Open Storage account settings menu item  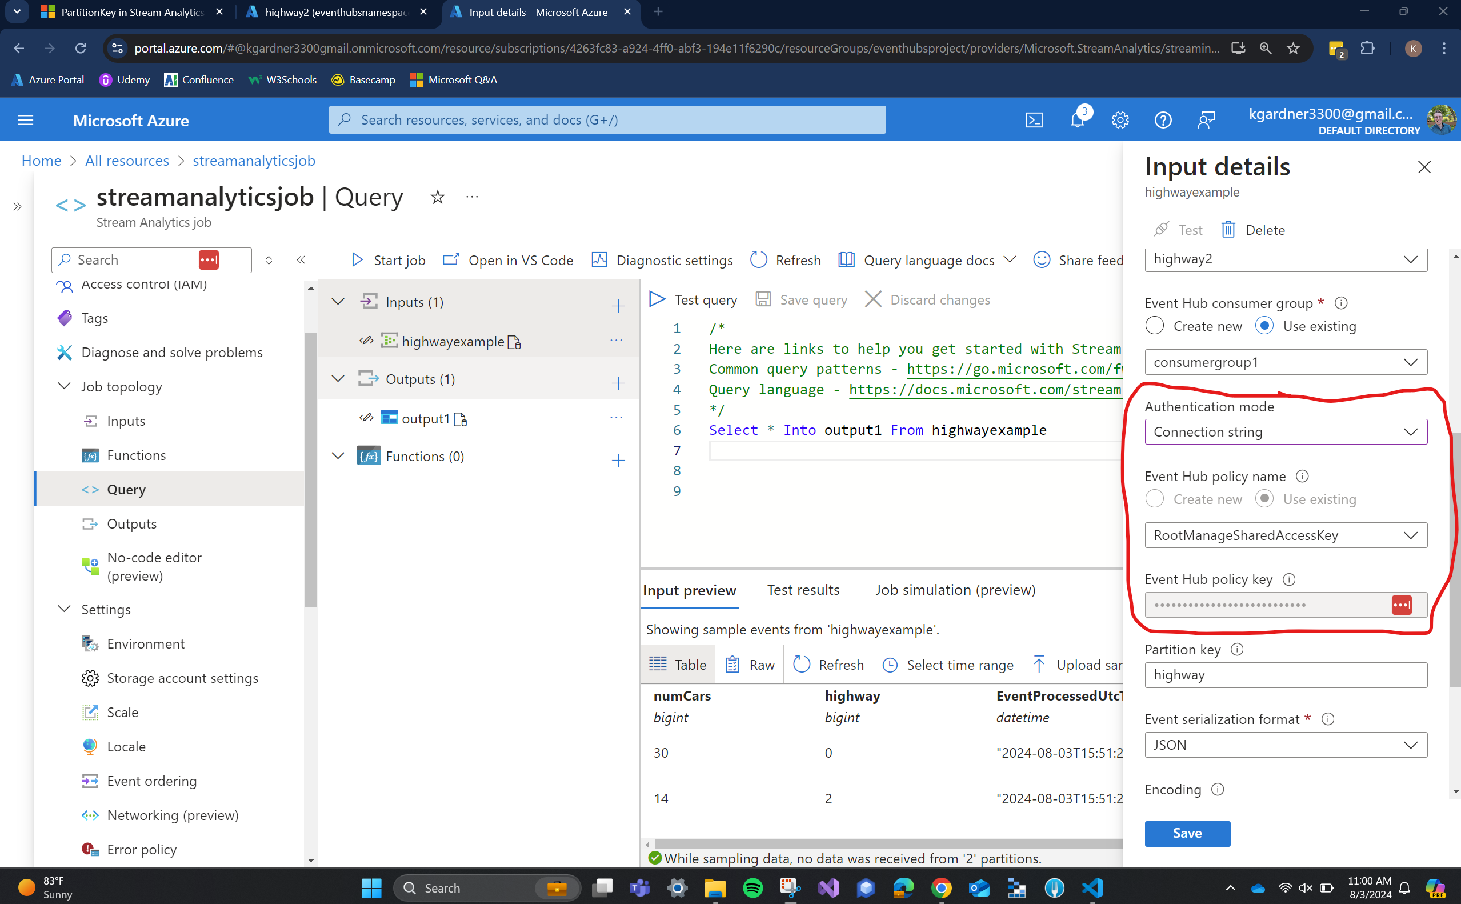point(182,678)
